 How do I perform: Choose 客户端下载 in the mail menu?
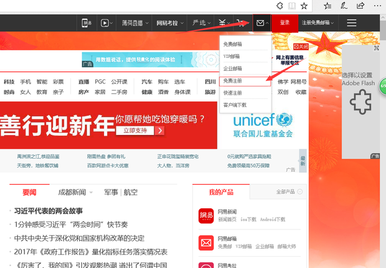click(235, 105)
